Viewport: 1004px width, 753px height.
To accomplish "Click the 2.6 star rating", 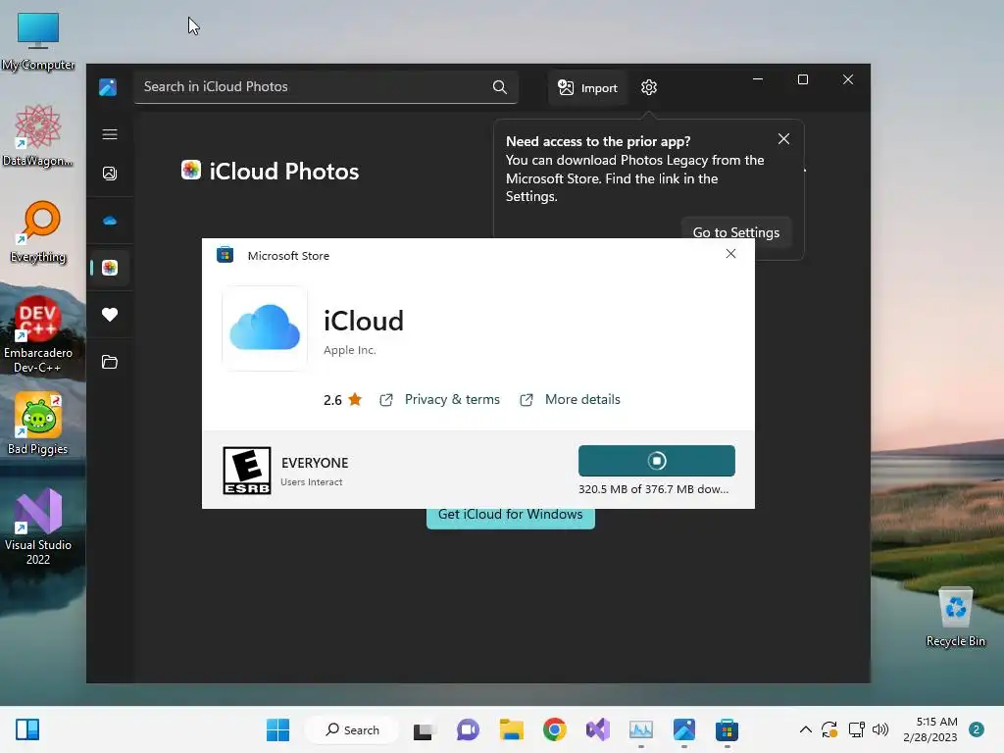I will point(342,400).
